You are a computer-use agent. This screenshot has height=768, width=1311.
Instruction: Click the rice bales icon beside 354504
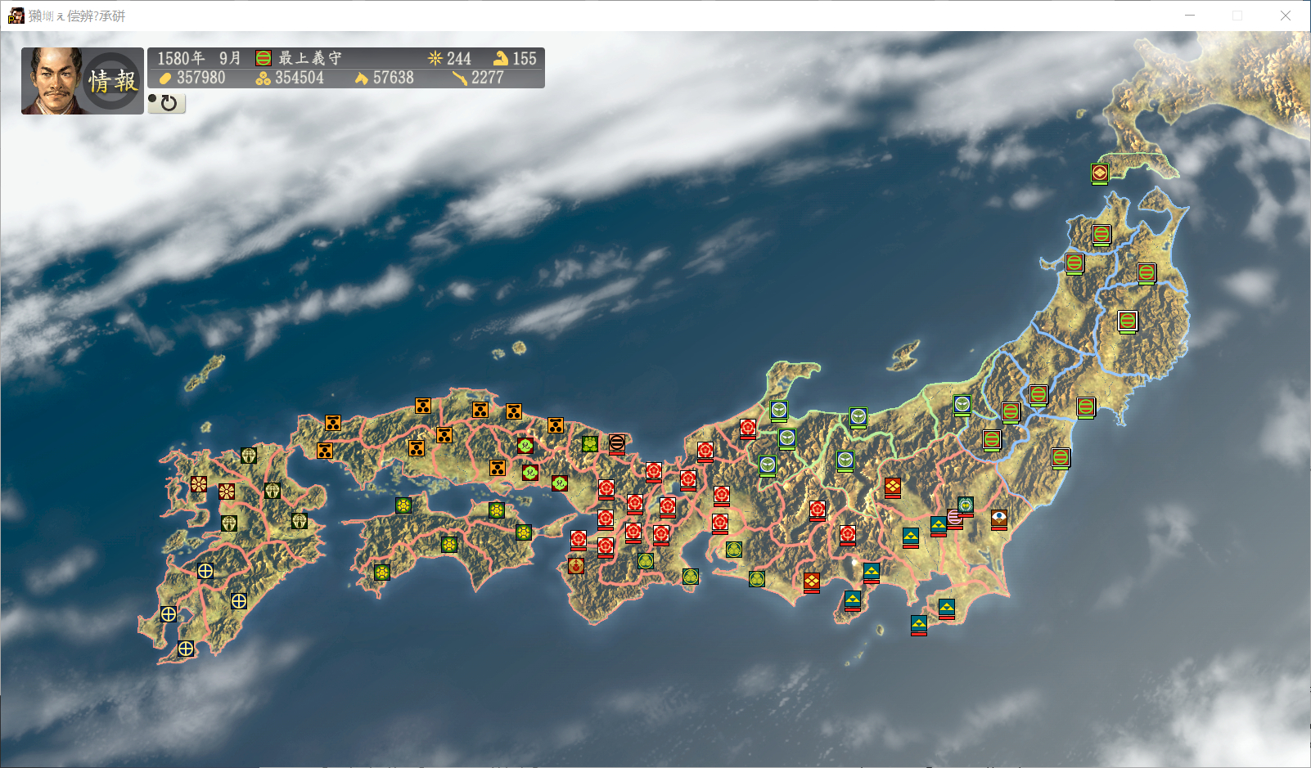tap(263, 78)
